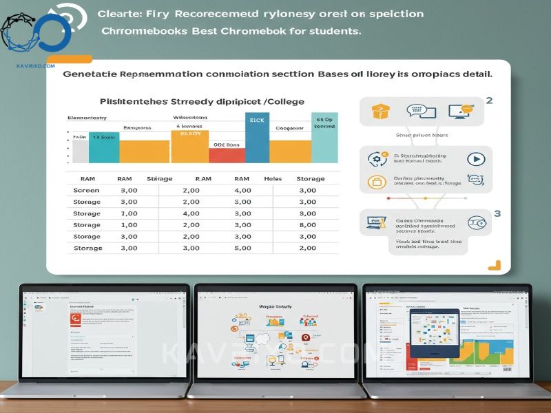Image resolution: width=551 pixels, height=413 pixels.
Task: Click the red dot on the timeline line
Action: [x=388, y=198]
